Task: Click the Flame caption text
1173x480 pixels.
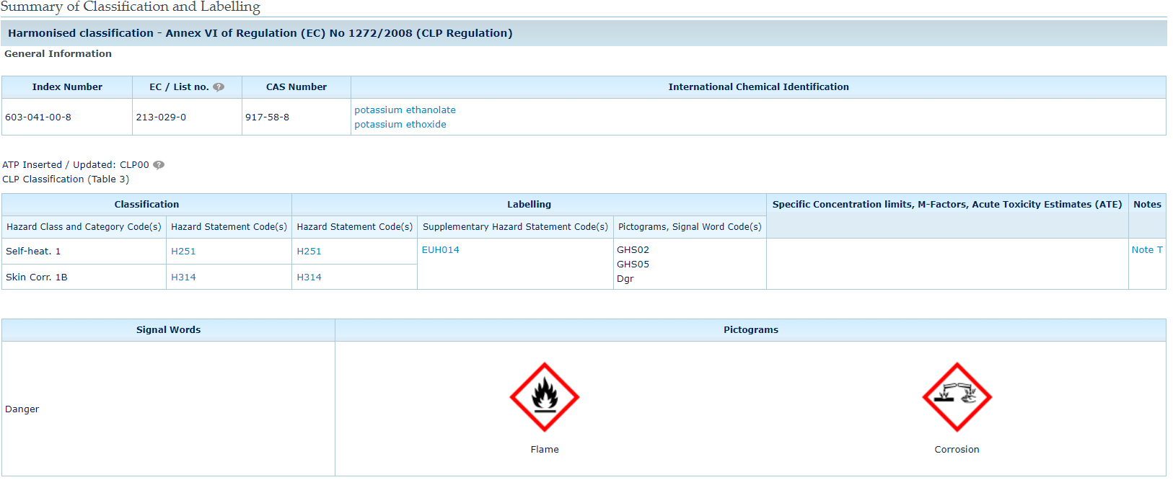Action: coord(545,450)
